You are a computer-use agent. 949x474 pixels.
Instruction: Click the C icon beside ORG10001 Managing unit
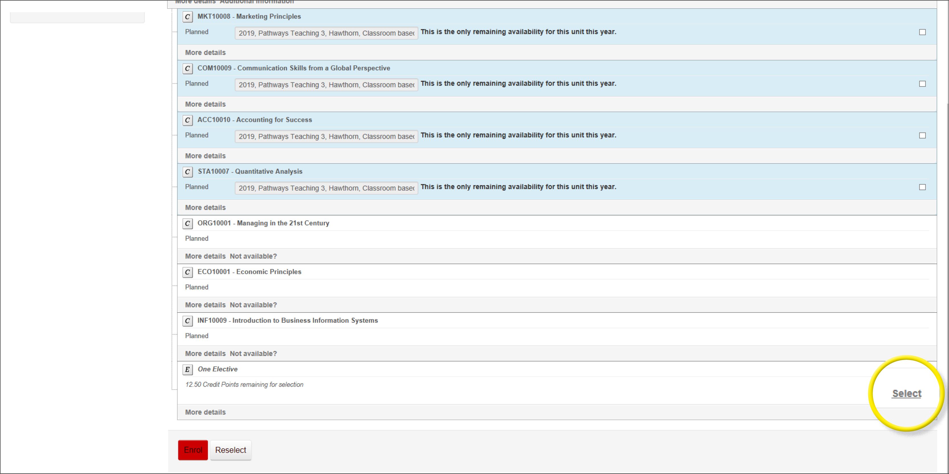(188, 223)
